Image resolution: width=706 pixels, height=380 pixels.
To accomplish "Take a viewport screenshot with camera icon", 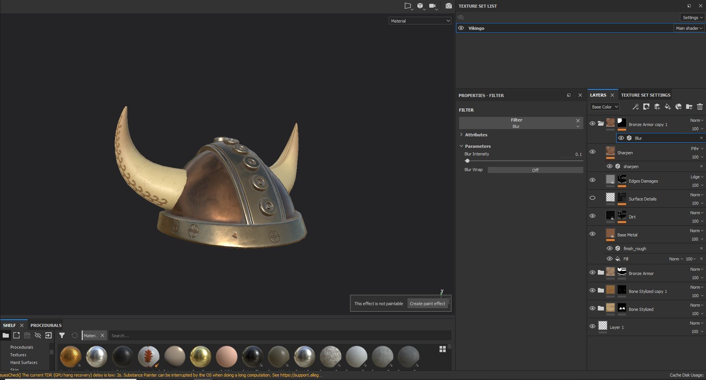I will coord(448,6).
